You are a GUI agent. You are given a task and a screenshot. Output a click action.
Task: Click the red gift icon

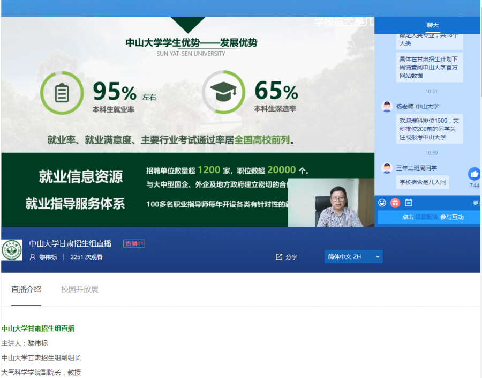pyautogui.click(x=395, y=203)
